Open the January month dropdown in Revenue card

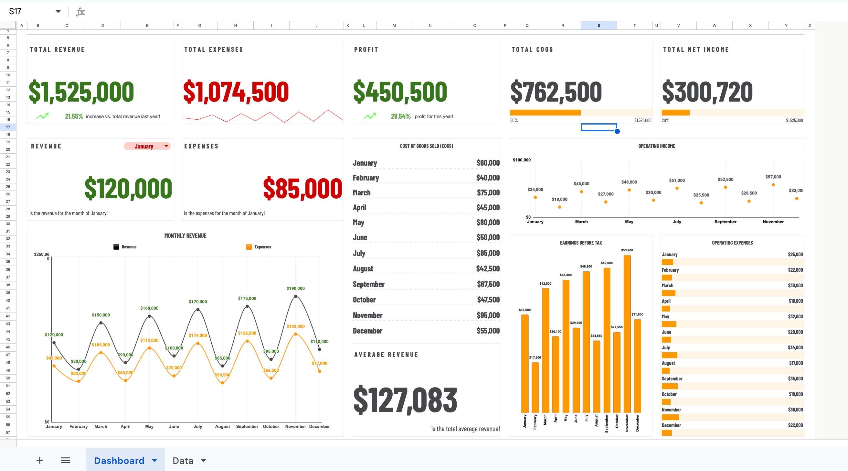coord(166,146)
